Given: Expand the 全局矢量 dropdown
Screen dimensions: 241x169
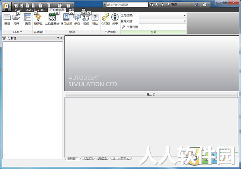Looking at the screenshot, I should coord(185,21).
